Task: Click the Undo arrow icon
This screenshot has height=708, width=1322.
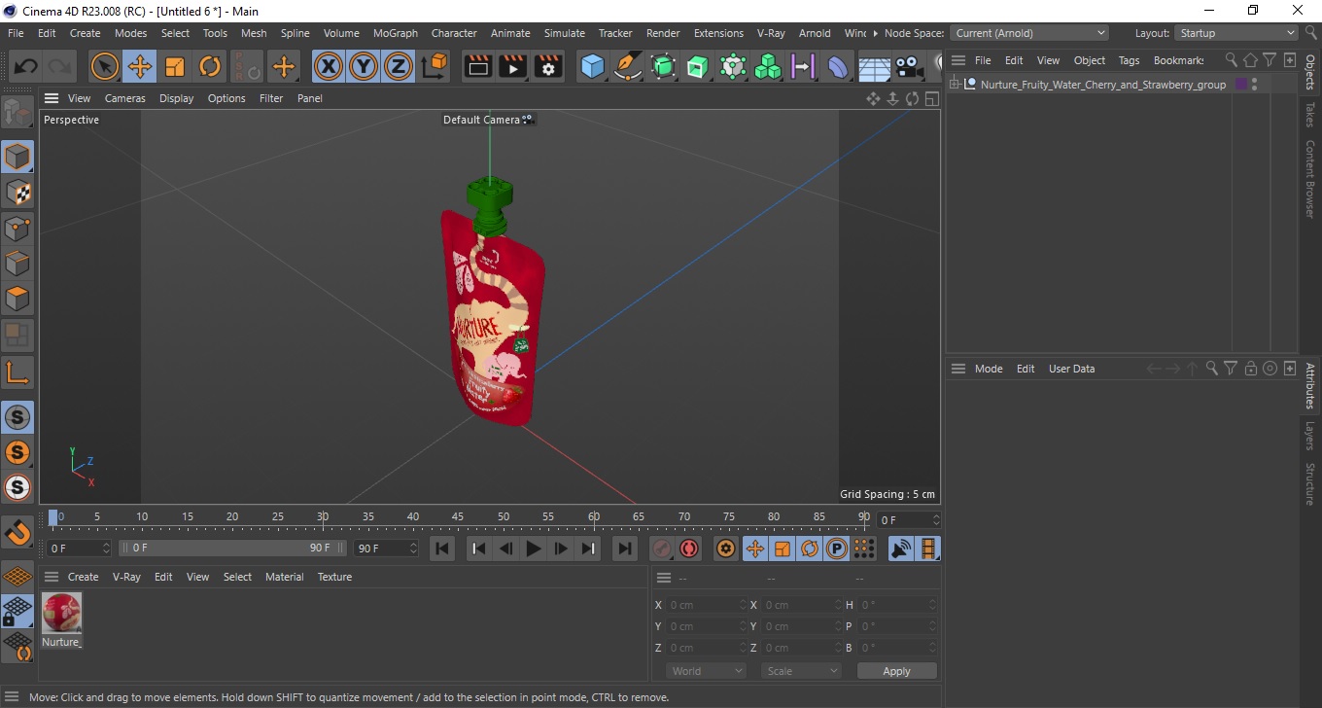Action: click(x=25, y=67)
